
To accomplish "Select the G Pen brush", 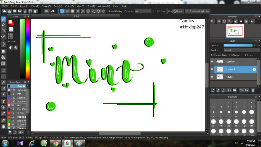I will click(x=17, y=113).
